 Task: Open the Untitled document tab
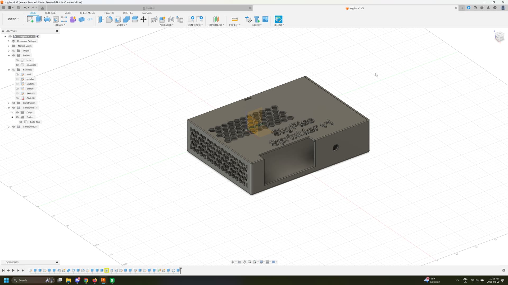[x=150, y=8]
